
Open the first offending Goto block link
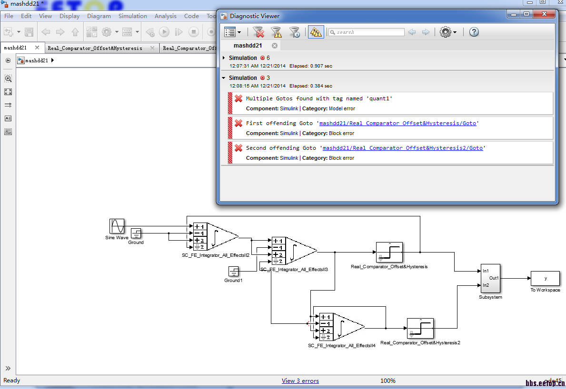tap(397, 123)
